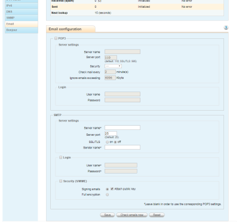Open the help icon for Email configuration
239x222 pixels.
226,28
